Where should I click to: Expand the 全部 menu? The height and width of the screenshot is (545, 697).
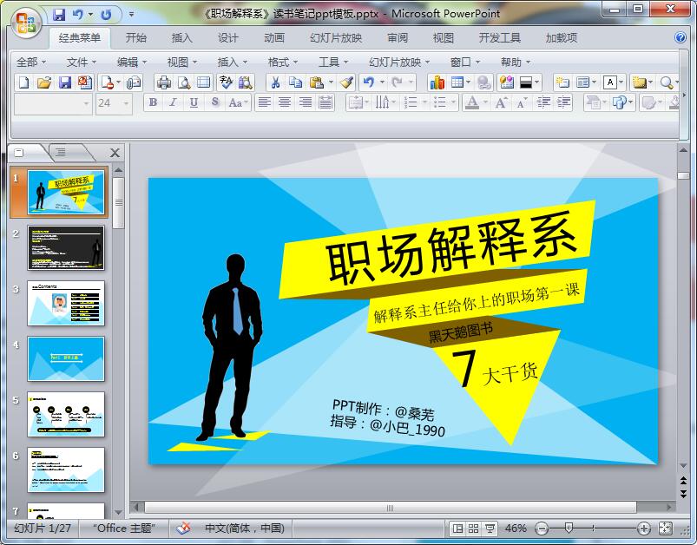(x=31, y=62)
